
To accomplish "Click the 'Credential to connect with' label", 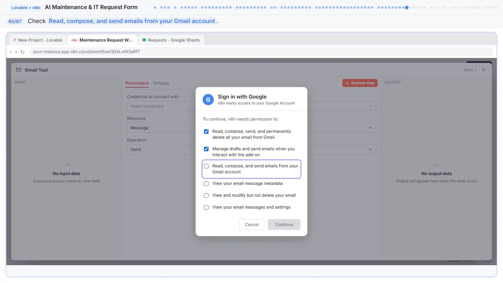I will (153, 97).
